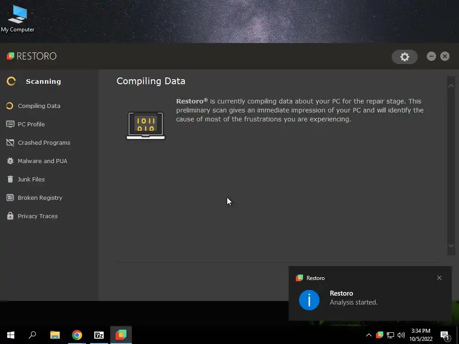Select Malware and PUA in sidebar
Image resolution: width=459 pixels, height=344 pixels.
click(43, 161)
